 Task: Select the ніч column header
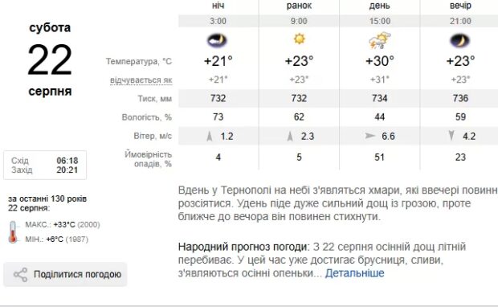[x=218, y=6]
